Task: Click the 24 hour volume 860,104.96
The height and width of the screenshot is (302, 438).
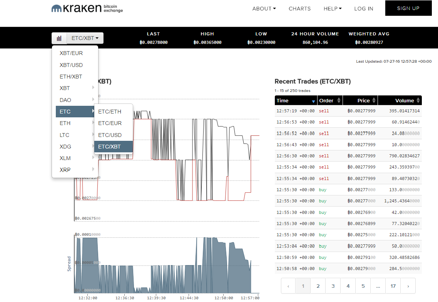Action: click(315, 42)
